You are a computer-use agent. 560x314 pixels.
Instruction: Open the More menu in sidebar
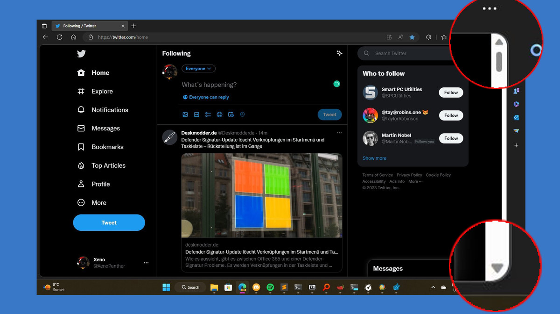(x=92, y=203)
